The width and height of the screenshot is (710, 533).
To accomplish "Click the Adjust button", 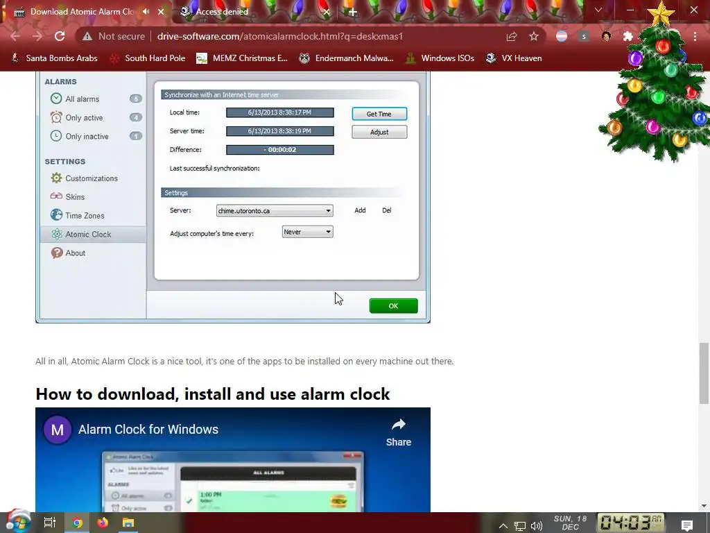I will 379,132.
